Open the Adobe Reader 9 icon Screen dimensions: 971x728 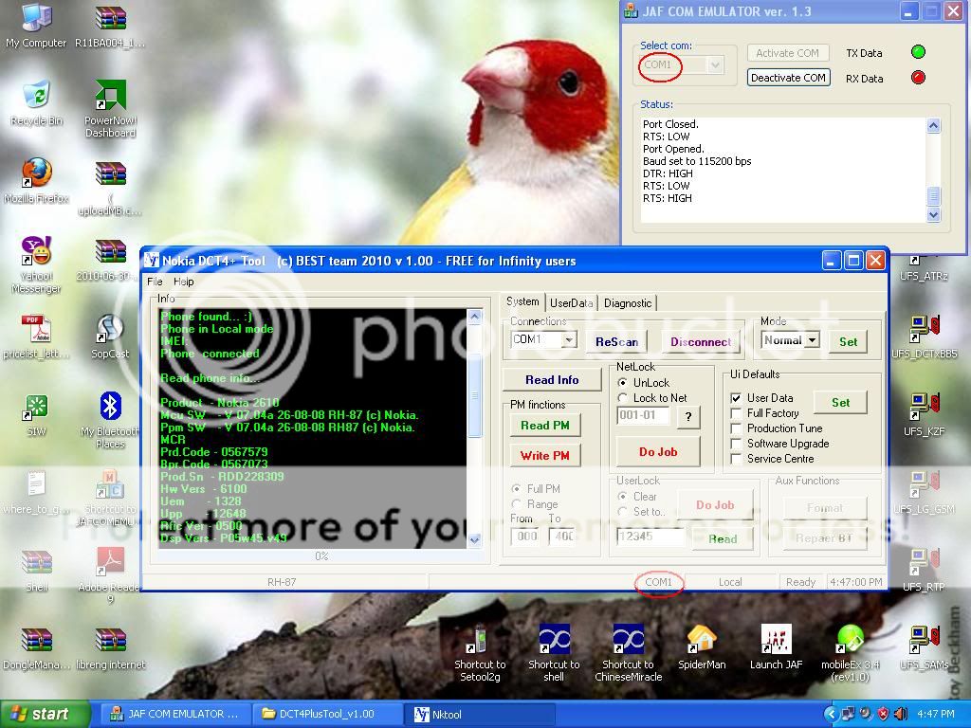110,563
